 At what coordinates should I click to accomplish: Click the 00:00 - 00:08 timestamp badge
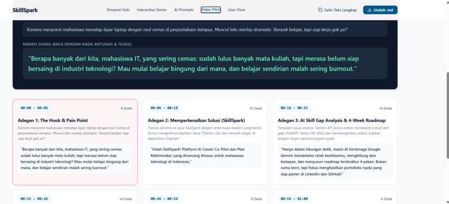pos(34,108)
